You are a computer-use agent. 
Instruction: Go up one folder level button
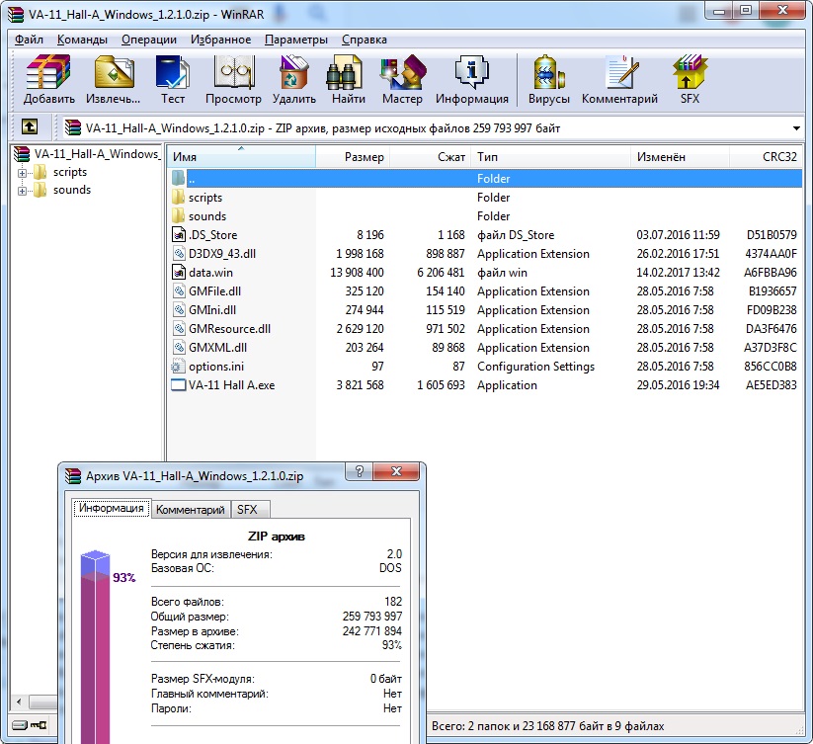29,127
